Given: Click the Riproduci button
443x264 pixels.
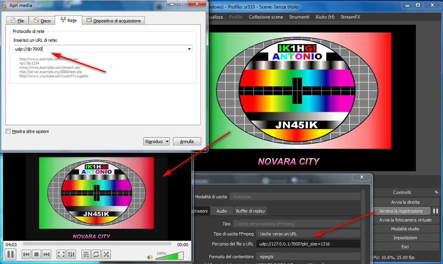Looking at the screenshot, I should [x=154, y=141].
